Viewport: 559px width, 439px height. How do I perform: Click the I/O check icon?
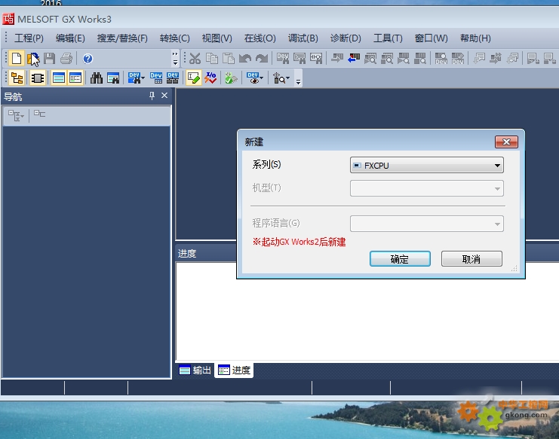(x=210, y=78)
